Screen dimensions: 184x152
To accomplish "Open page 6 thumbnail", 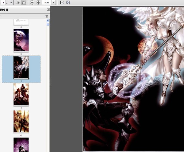I will (x=21, y=121).
